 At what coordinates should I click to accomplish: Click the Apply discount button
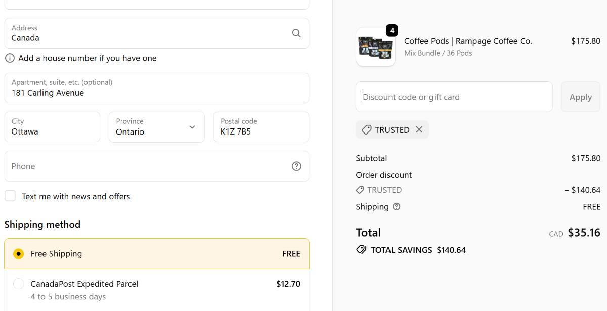click(580, 97)
